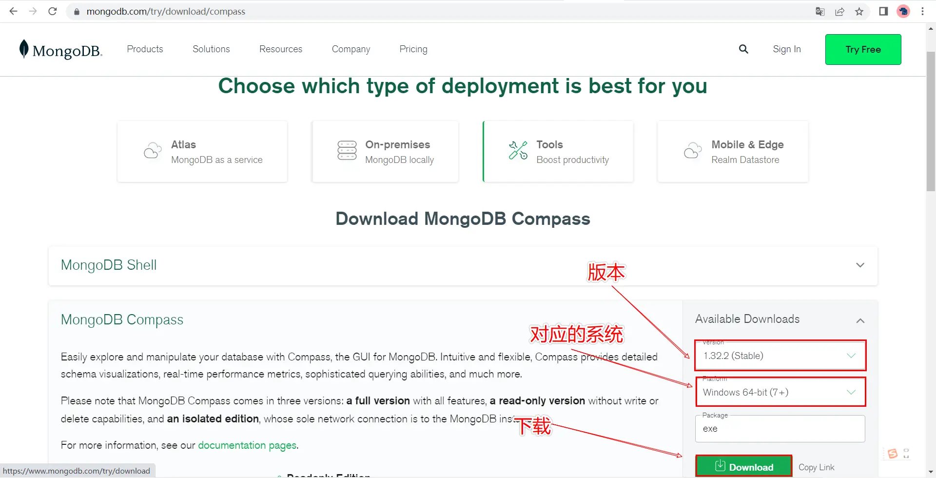The width and height of the screenshot is (936, 478).
Task: Expand the MongoDB Shell section chevron
Action: click(860, 265)
